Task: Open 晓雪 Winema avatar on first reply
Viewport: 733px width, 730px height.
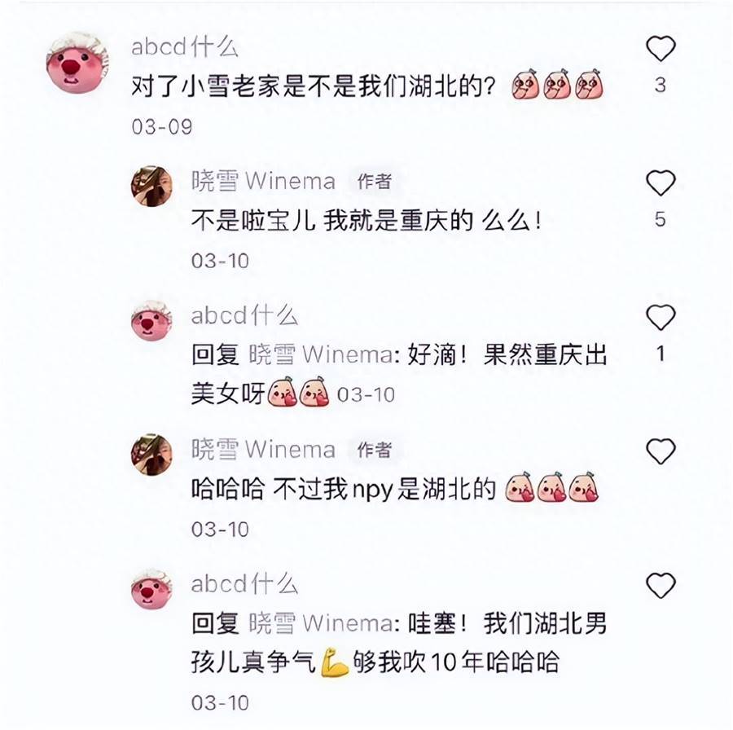Action: point(151,186)
